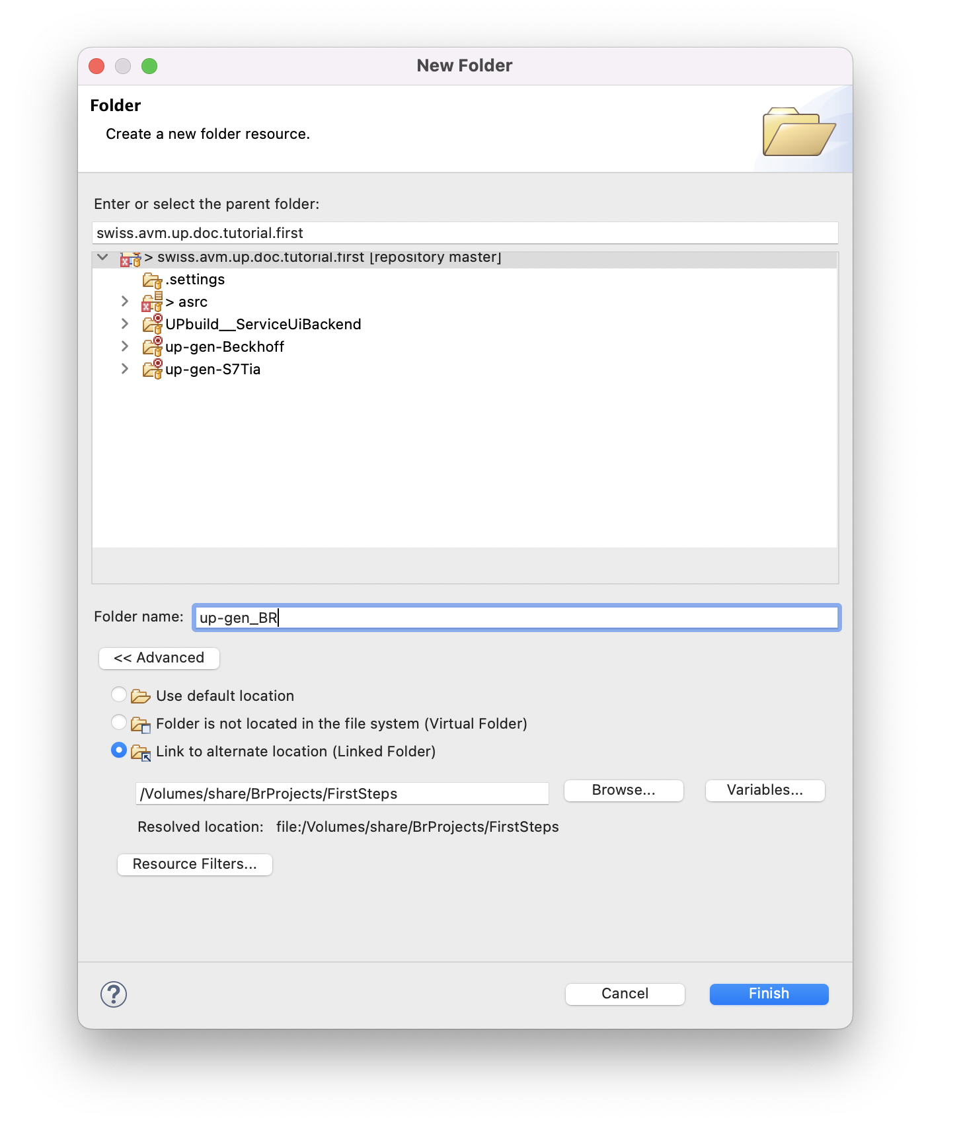Click Finish to create the folder
Viewport: 961px width, 1124px height.
(769, 994)
